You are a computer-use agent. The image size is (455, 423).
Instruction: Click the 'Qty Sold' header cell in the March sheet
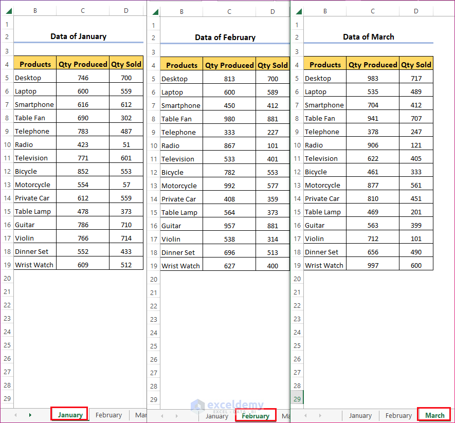416,65
